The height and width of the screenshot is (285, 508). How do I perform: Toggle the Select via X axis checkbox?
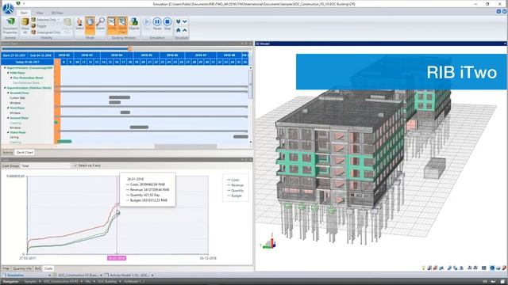coord(75,165)
